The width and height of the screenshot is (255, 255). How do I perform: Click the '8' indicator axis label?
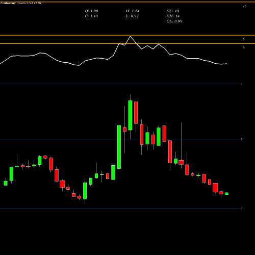244,39
